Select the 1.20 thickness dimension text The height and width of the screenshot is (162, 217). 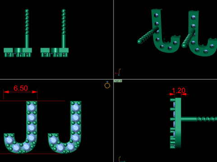point(179,90)
